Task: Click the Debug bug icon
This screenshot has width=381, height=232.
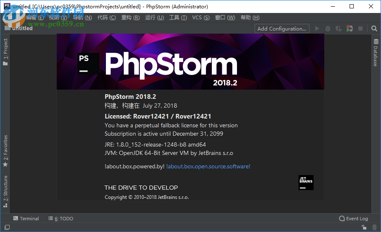Action: (328, 28)
